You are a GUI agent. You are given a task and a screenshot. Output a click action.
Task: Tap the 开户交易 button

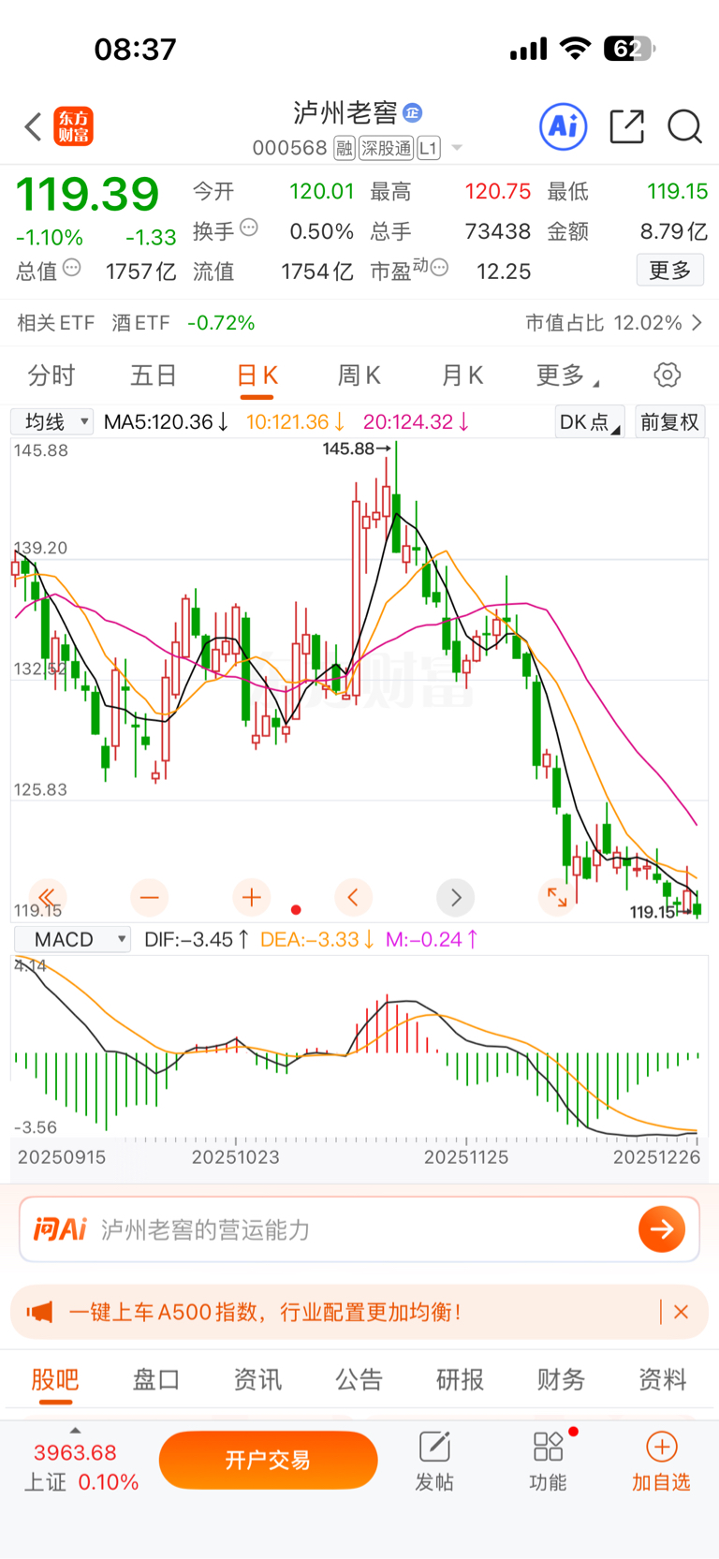[x=268, y=1460]
